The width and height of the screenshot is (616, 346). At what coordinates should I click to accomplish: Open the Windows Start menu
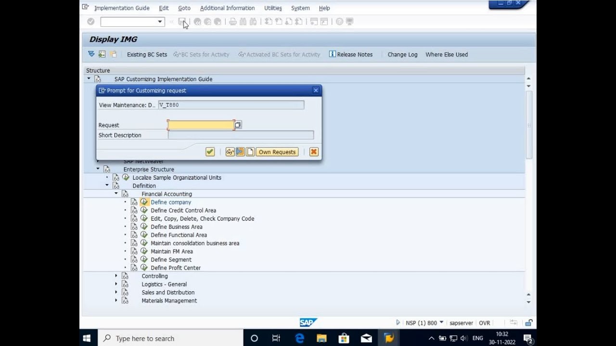click(x=87, y=338)
